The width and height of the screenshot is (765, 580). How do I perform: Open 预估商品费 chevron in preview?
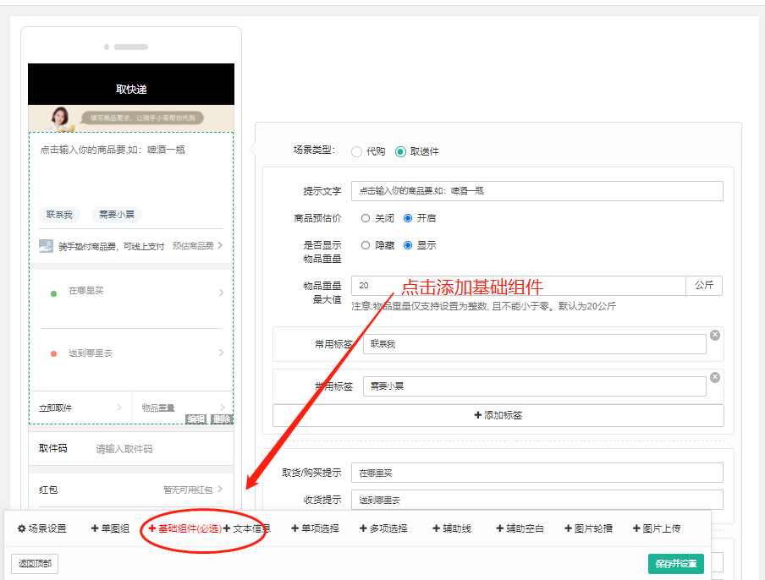pos(220,245)
